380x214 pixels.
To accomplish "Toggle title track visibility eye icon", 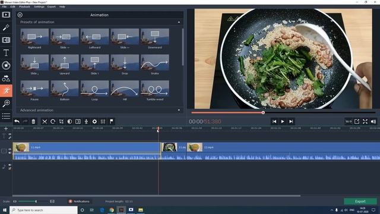I will coord(10,134).
